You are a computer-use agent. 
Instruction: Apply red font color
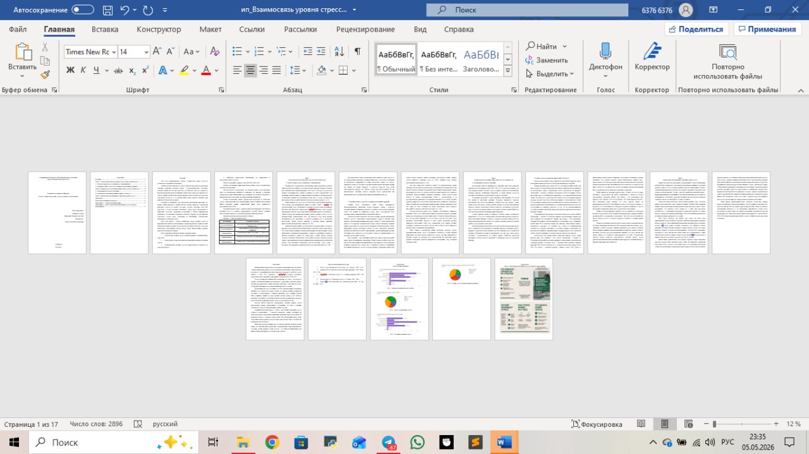pos(205,70)
